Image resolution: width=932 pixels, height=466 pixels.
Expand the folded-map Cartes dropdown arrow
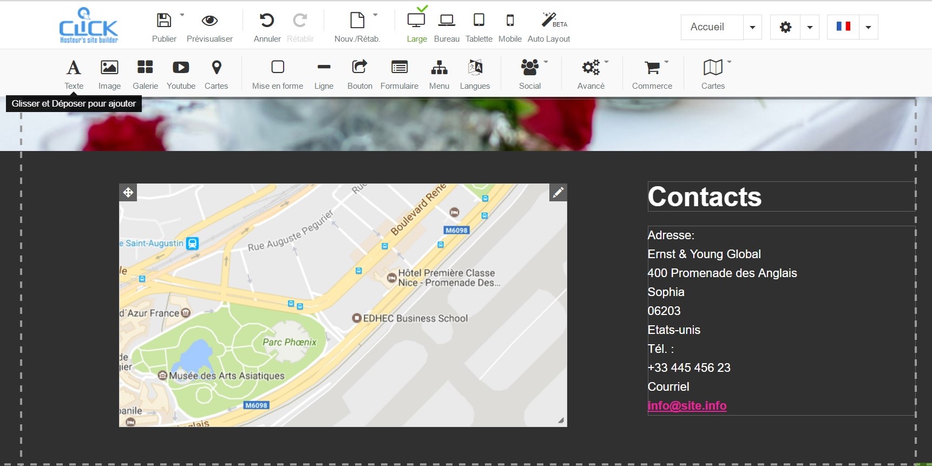coord(729,62)
